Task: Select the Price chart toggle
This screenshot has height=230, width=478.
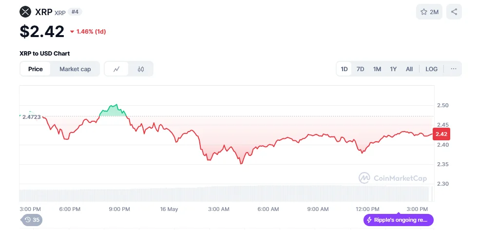Action: [x=36, y=69]
